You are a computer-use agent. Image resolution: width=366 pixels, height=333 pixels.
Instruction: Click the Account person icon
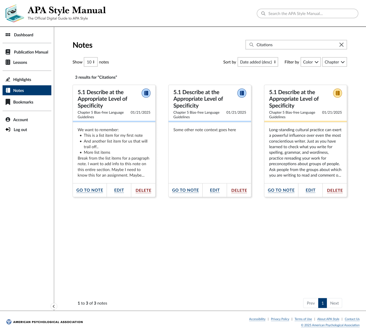(8, 120)
